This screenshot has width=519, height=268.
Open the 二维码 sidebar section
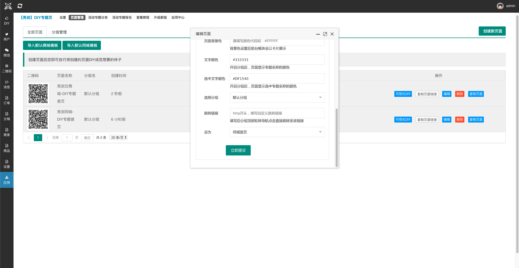coord(7,69)
